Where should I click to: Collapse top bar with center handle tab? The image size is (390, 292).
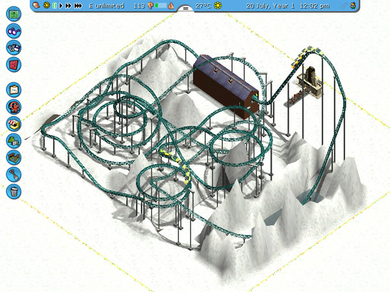point(185,8)
